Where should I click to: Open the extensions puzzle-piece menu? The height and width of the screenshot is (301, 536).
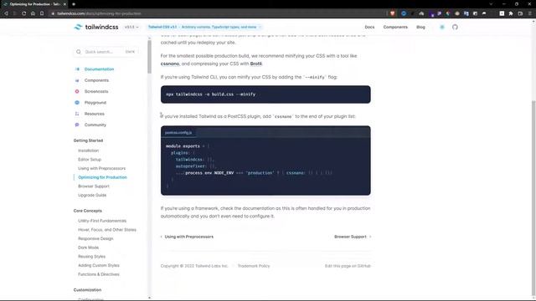511,13
